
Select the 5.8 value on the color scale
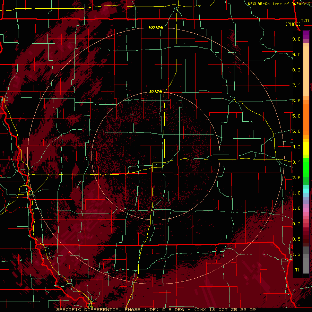(296, 116)
